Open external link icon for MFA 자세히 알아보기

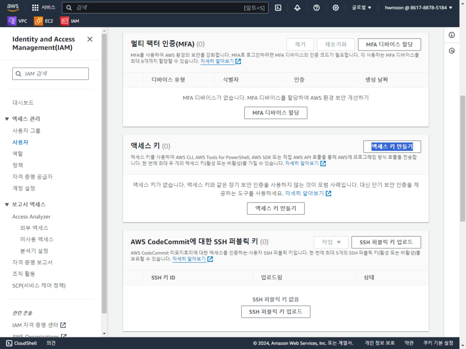click(x=238, y=61)
